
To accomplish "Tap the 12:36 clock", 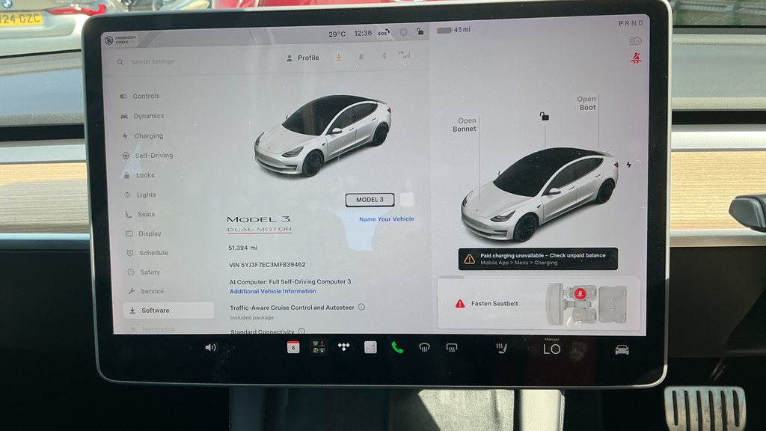I will coord(363,33).
